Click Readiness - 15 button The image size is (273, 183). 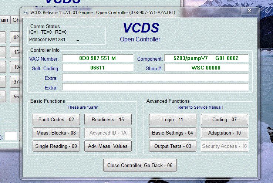click(x=108, y=119)
